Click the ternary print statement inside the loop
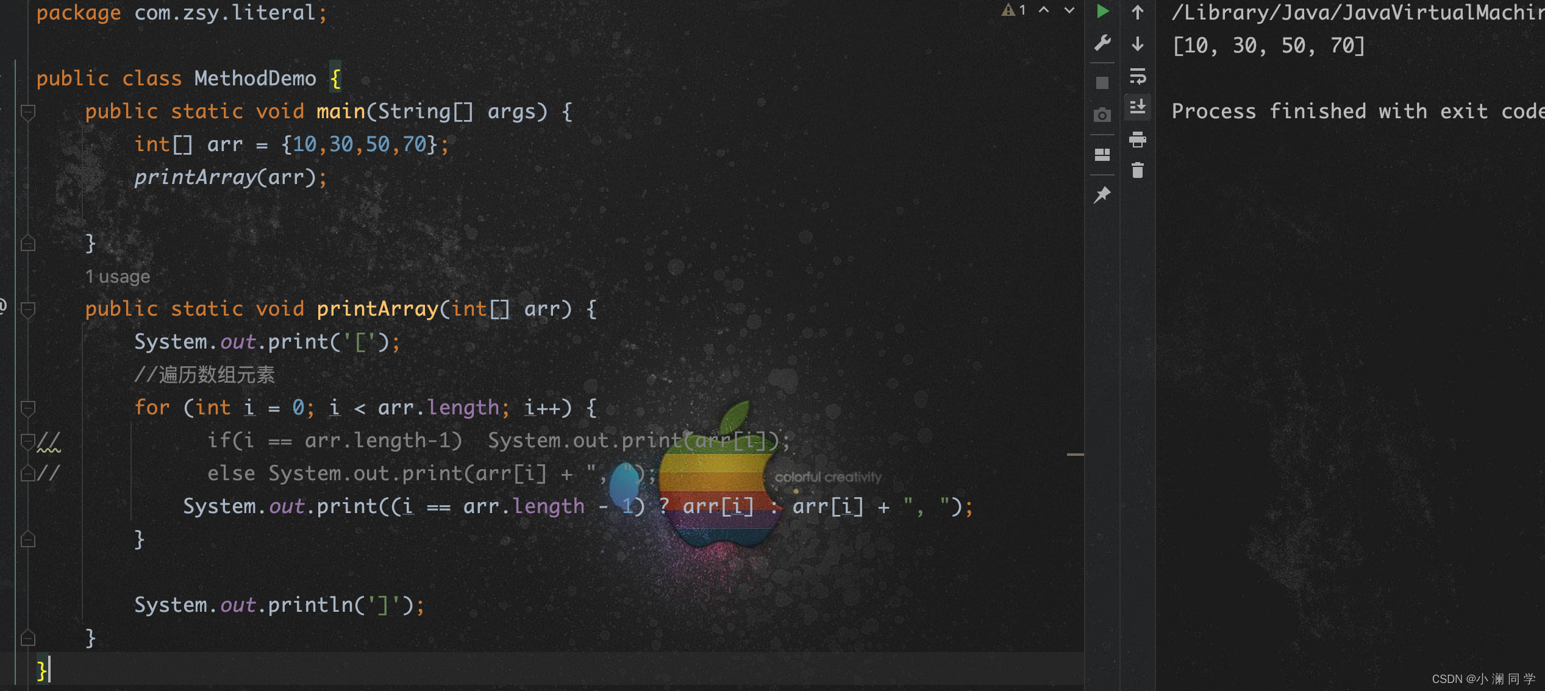Screen dimensions: 1545x691 click(x=578, y=506)
